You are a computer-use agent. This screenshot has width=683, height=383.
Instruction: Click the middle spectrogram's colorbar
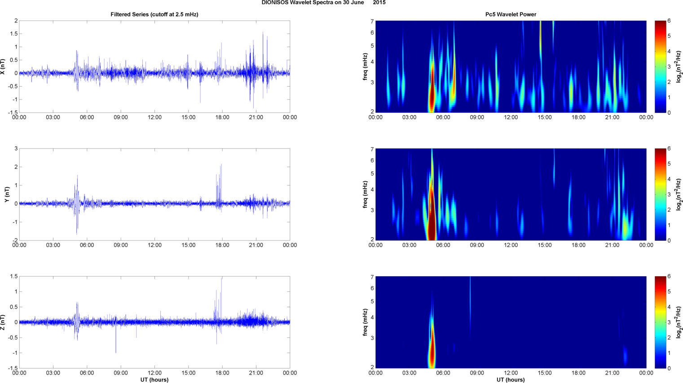click(660, 195)
